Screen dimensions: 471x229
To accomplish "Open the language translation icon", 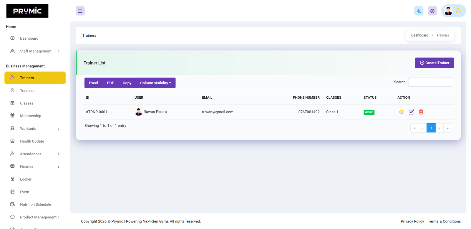I will pyautogui.click(x=419, y=11).
